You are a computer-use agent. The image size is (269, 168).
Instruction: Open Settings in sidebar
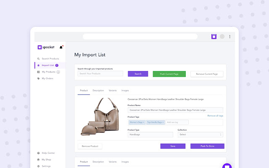46,166
